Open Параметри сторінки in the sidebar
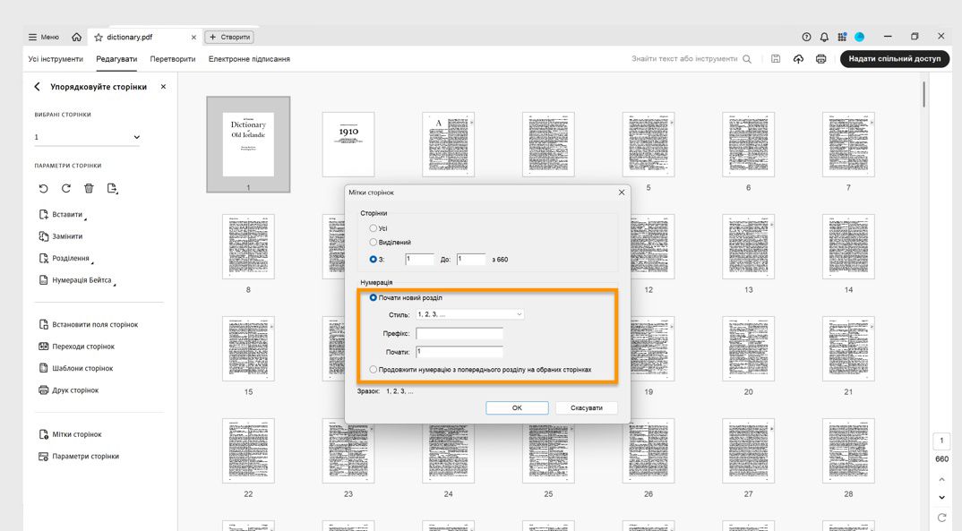This screenshot has width=962, height=531. pyautogui.click(x=79, y=456)
